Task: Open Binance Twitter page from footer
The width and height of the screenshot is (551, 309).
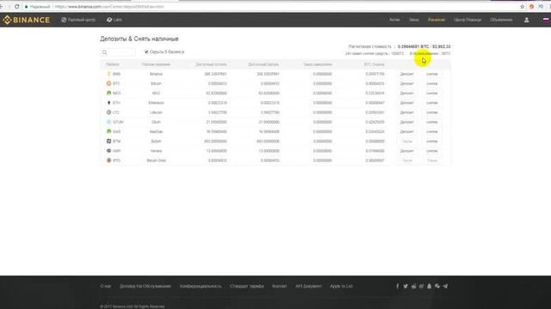Action: [406, 286]
